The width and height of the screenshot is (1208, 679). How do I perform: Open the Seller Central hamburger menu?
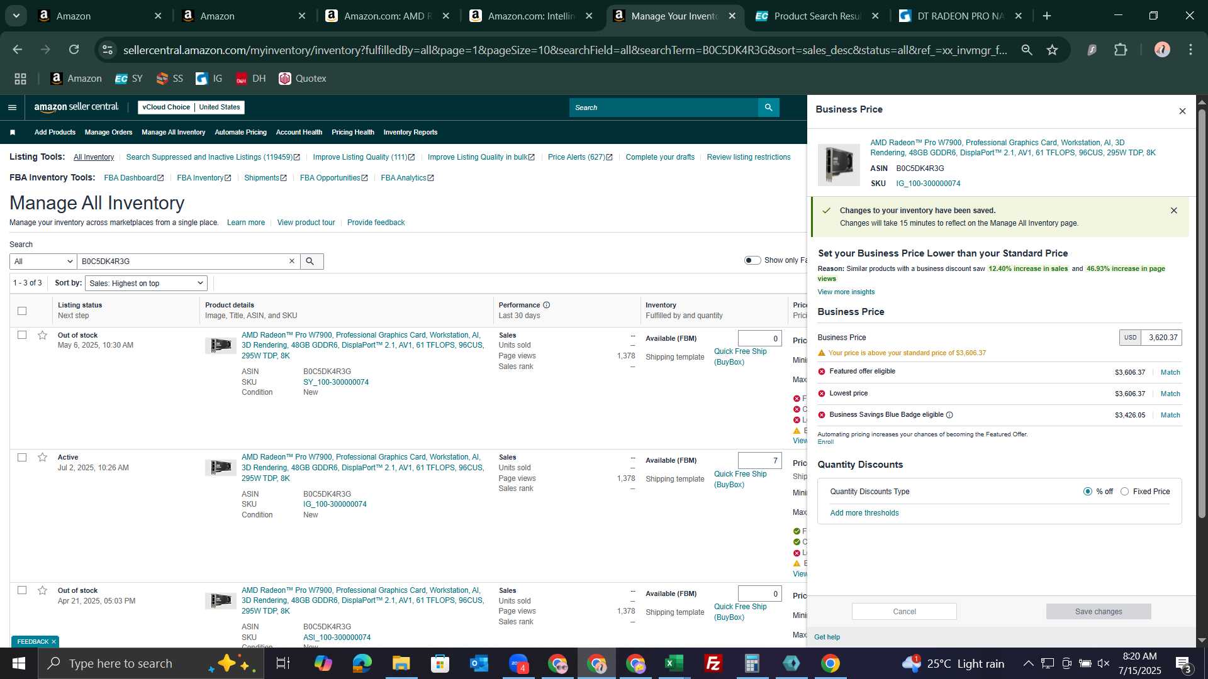(x=12, y=108)
